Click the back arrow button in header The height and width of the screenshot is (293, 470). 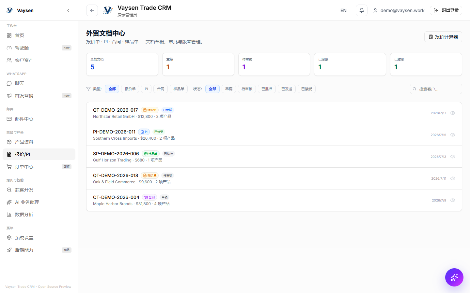point(92,10)
